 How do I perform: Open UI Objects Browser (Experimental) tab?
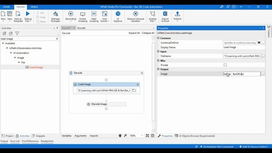(195, 136)
